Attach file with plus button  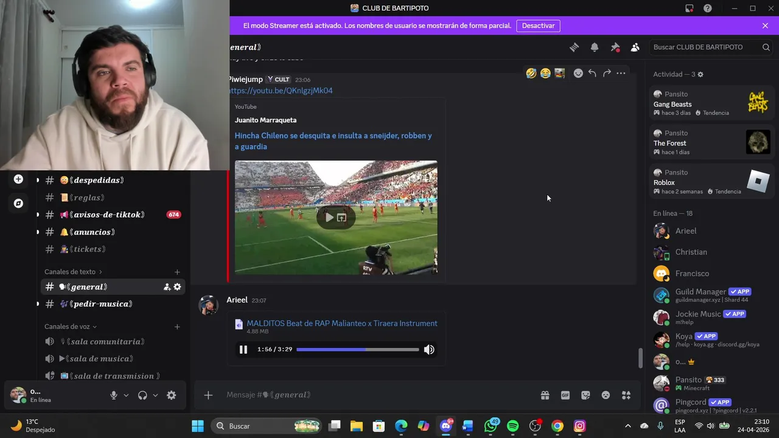(x=208, y=395)
